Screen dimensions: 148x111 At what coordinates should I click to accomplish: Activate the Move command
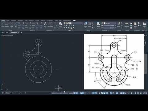(x=25, y=23)
